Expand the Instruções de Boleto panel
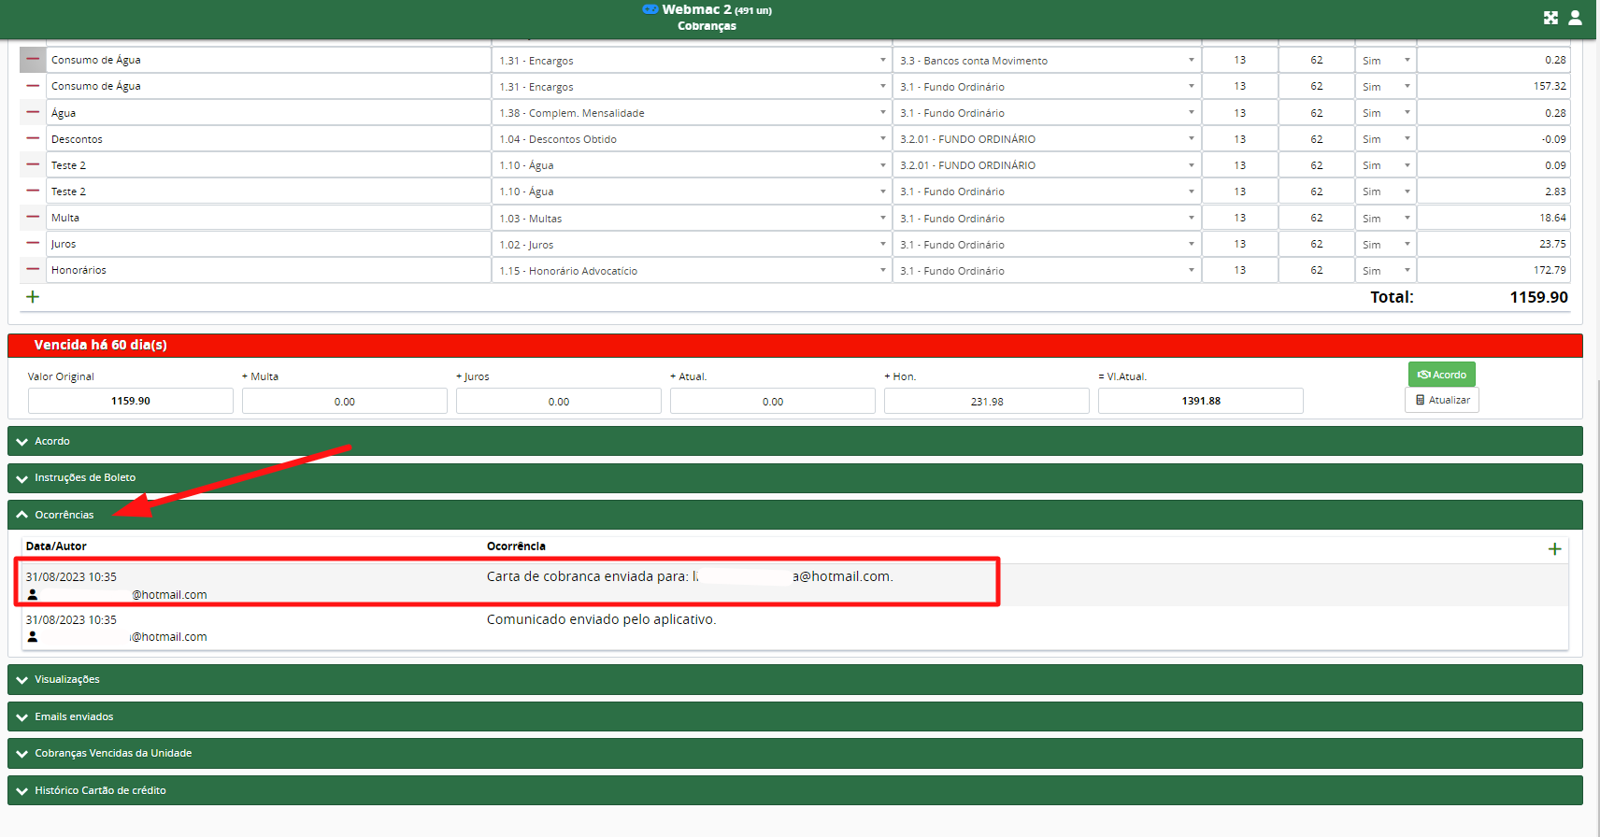The image size is (1600, 837). click(85, 477)
